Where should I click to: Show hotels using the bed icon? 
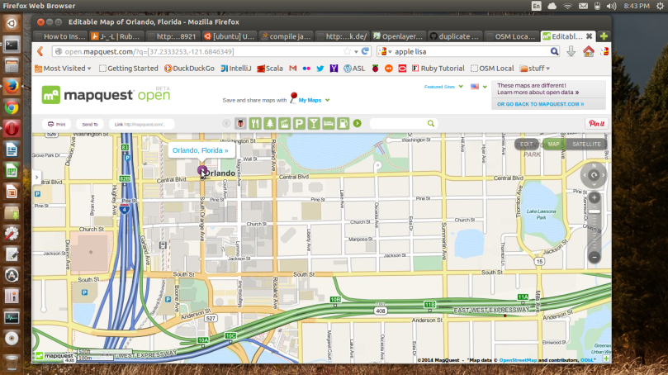329,124
